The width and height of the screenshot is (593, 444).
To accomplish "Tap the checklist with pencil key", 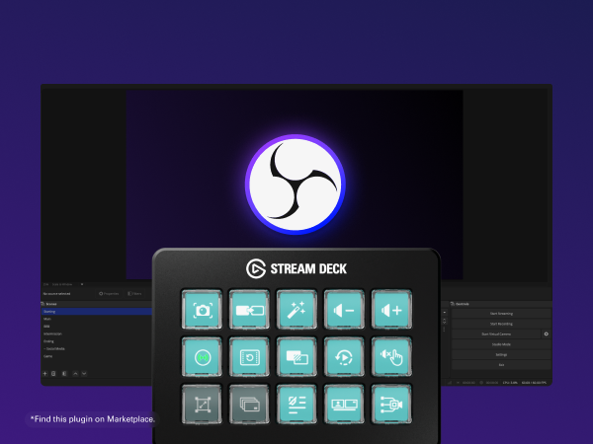I will 296,405.
